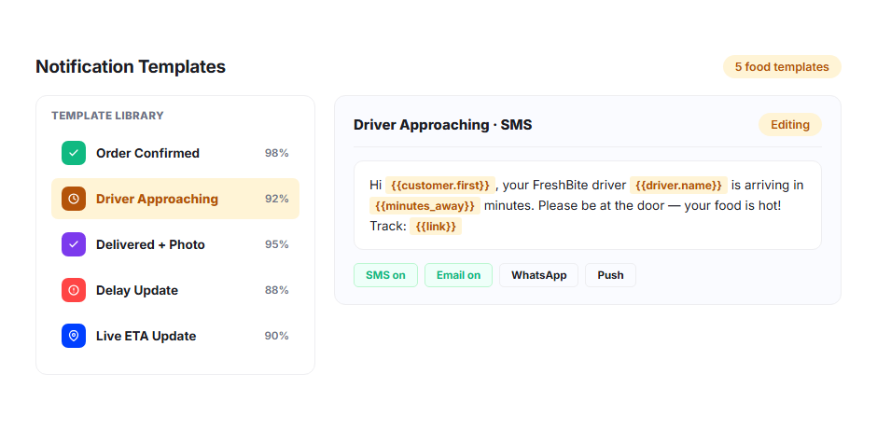Select the {{driver.name}} variable token
Image resolution: width=877 pixels, height=429 pixels.
[678, 186]
